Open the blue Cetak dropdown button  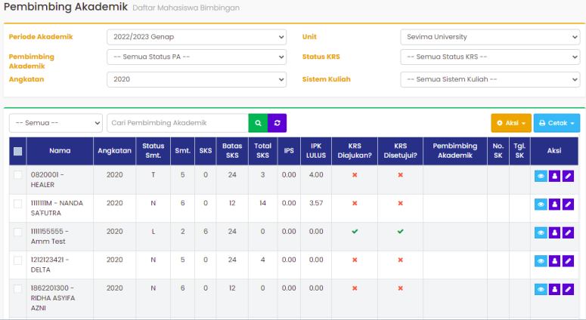(557, 123)
